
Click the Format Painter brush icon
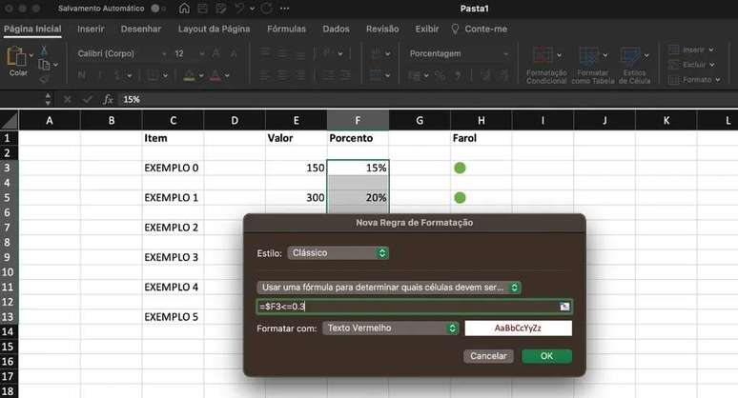(x=44, y=78)
